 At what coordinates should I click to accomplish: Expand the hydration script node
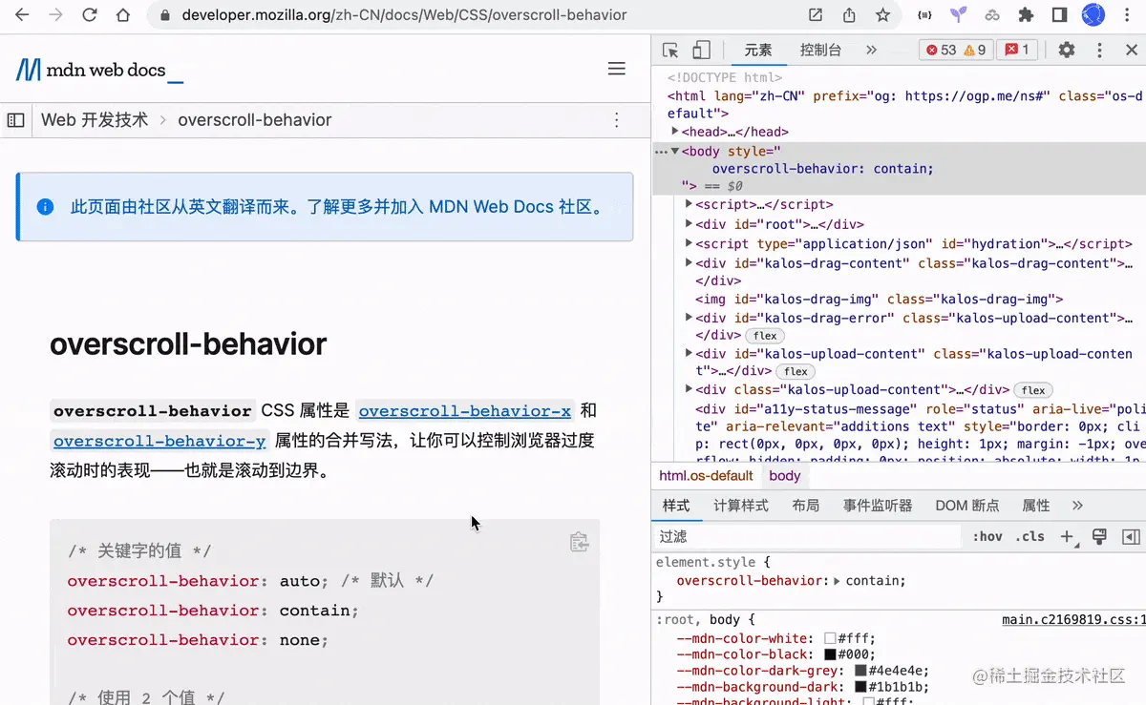coord(690,243)
